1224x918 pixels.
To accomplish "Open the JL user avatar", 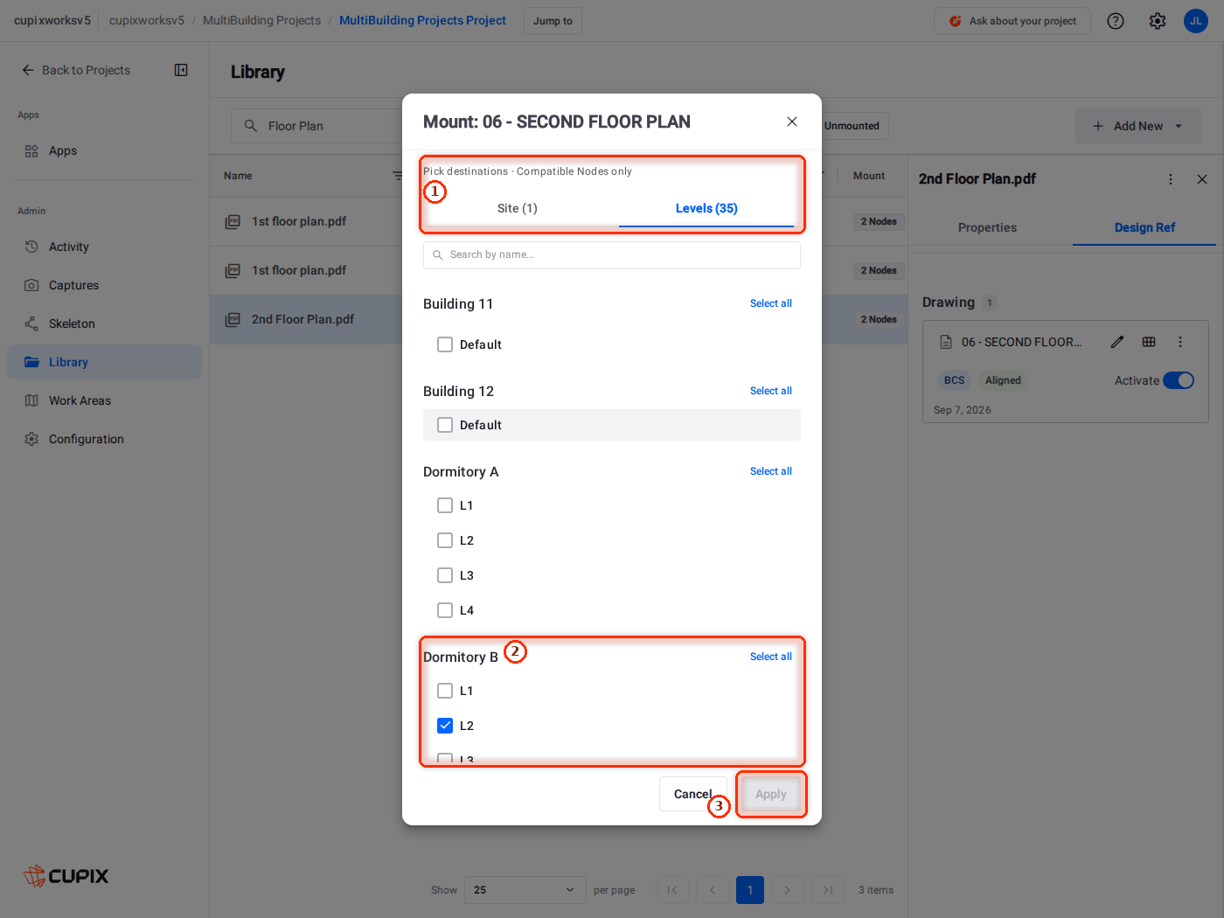I will [1196, 21].
